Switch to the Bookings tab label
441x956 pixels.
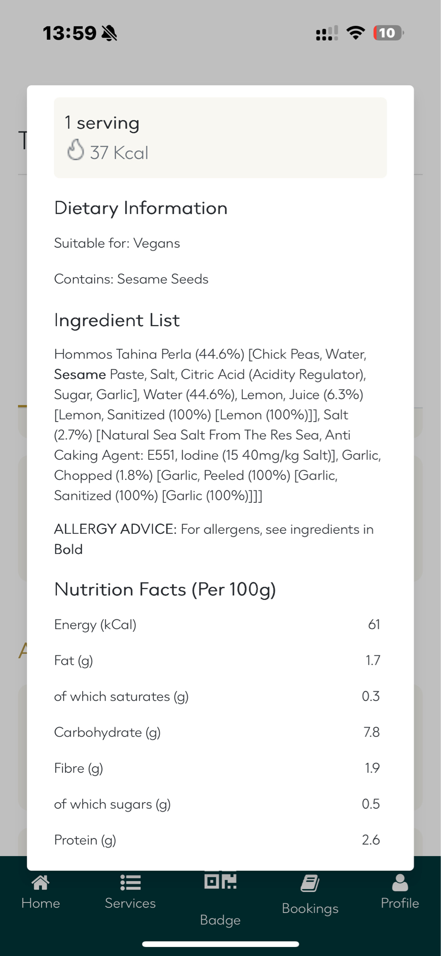(x=310, y=908)
